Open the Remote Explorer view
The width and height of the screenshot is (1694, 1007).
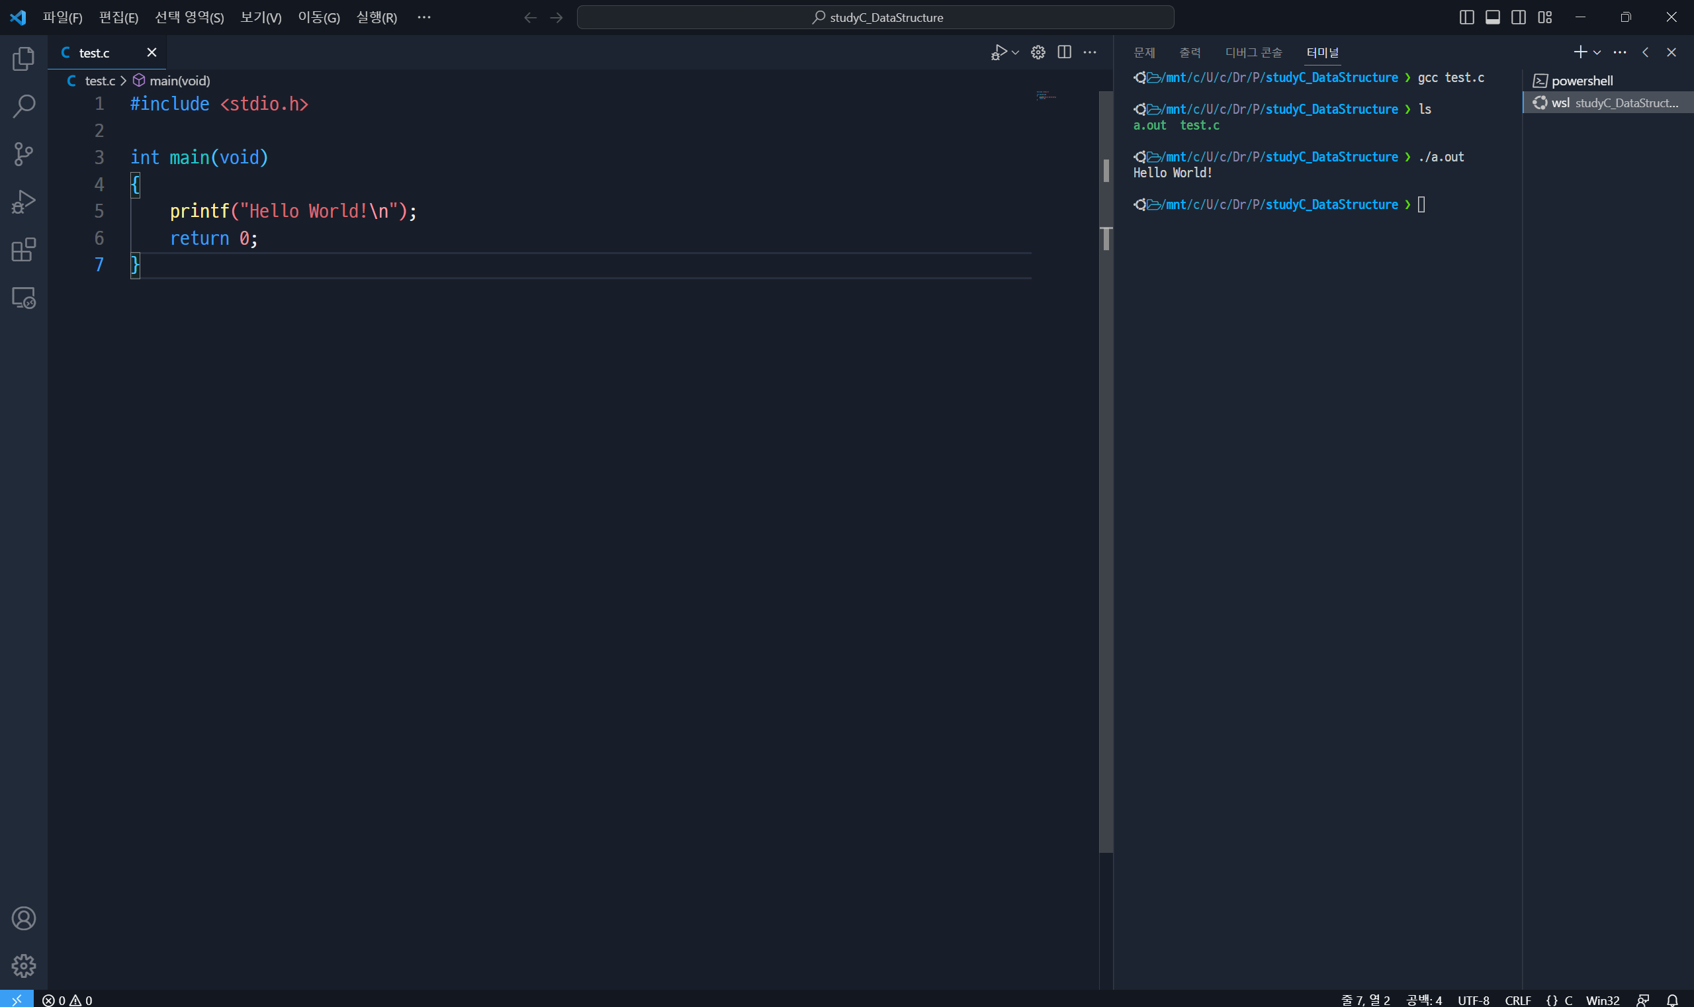tap(24, 298)
